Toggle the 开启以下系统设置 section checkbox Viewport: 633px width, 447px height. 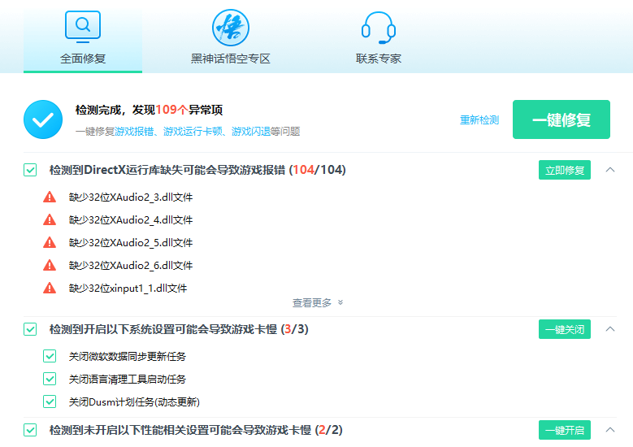30,329
